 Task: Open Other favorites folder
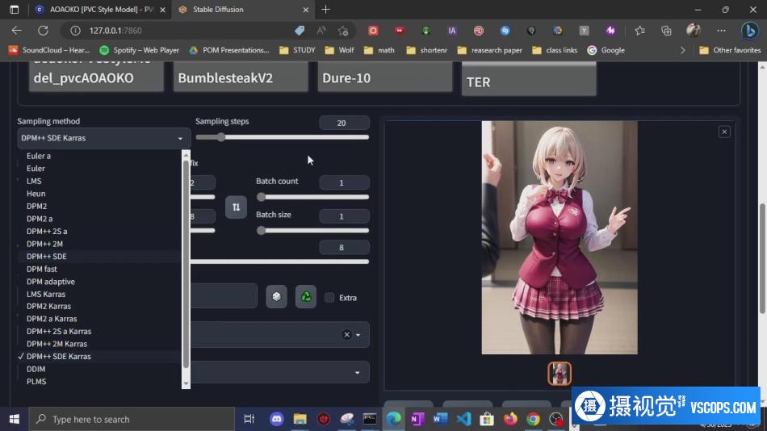[x=730, y=50]
